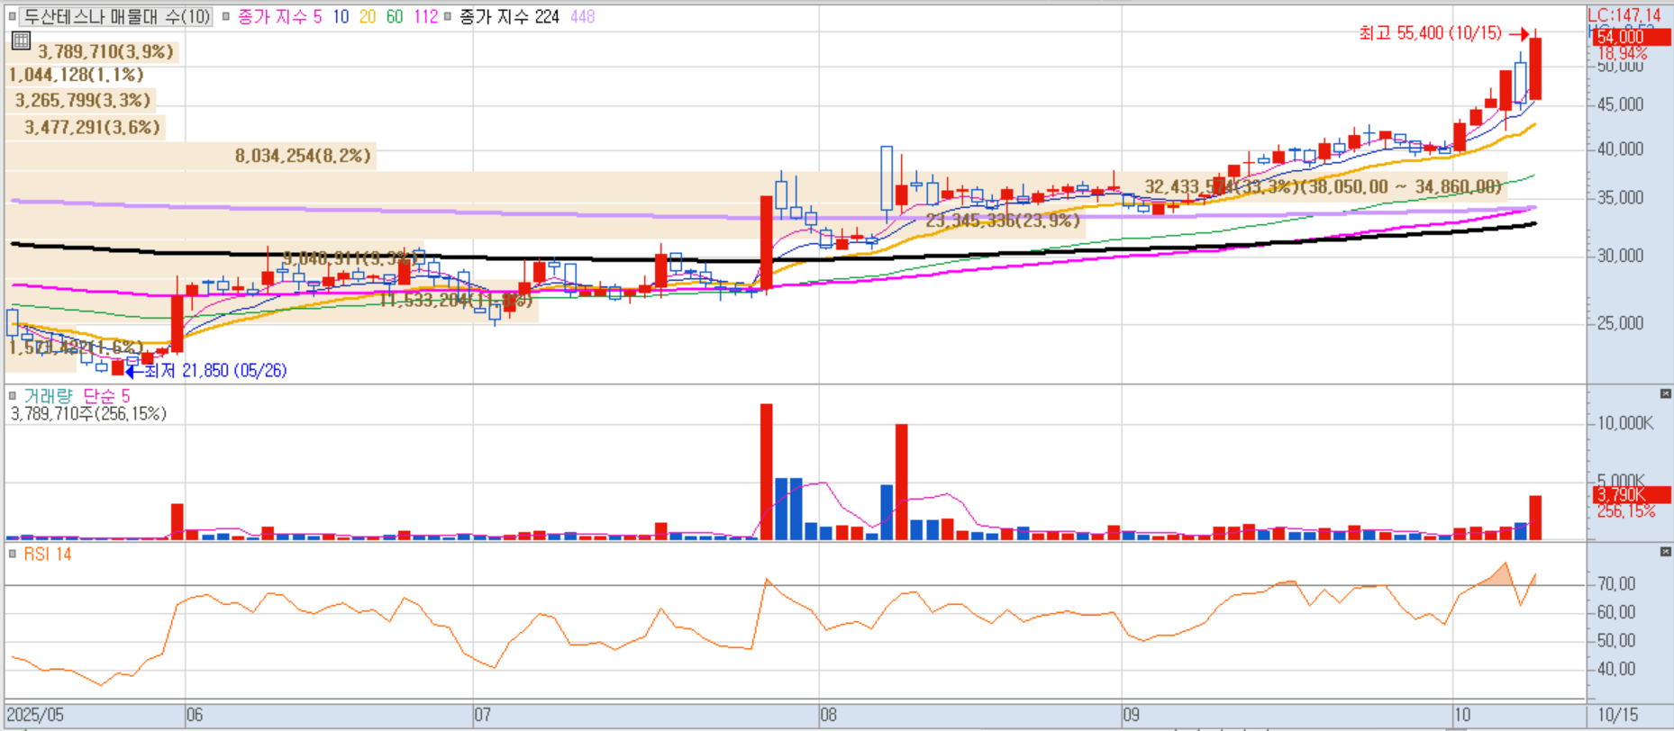This screenshot has width=1674, height=731.
Task: Click the 09 month axis label
Action: click(1132, 715)
